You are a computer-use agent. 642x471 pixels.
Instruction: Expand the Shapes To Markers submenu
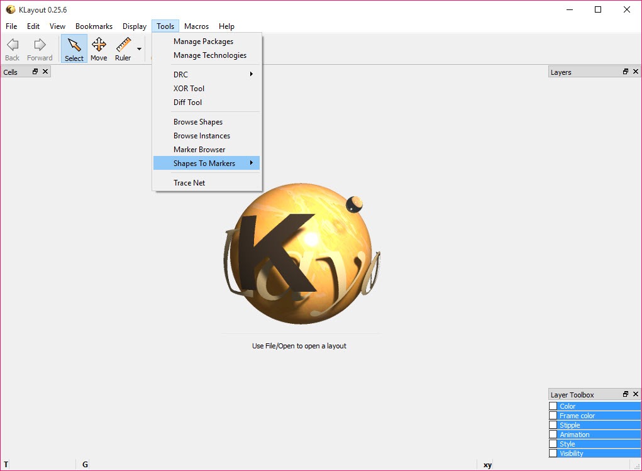[x=206, y=163]
